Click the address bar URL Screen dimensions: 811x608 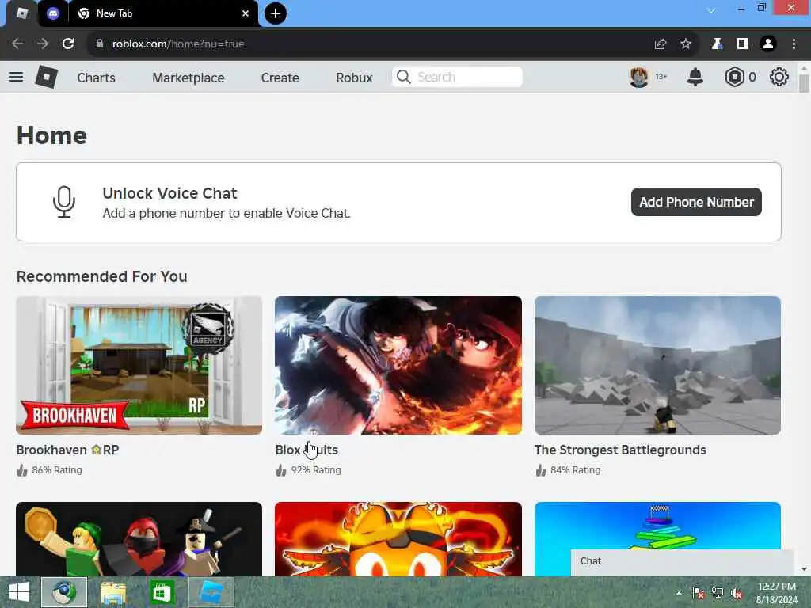pyautogui.click(x=178, y=44)
